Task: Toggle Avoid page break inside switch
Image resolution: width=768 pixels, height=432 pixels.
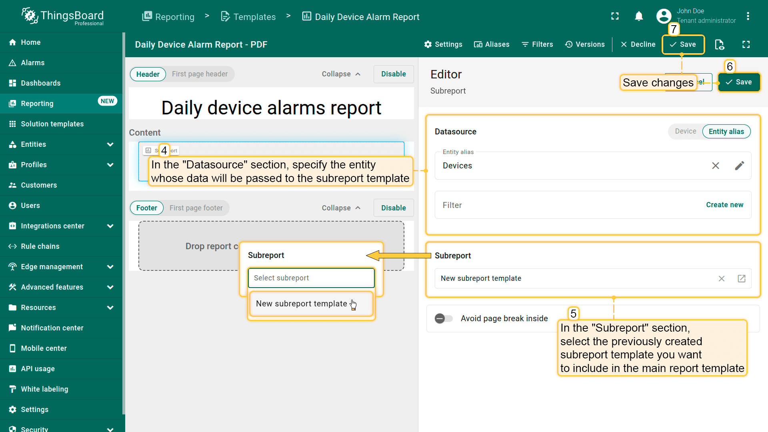Action: tap(444, 318)
